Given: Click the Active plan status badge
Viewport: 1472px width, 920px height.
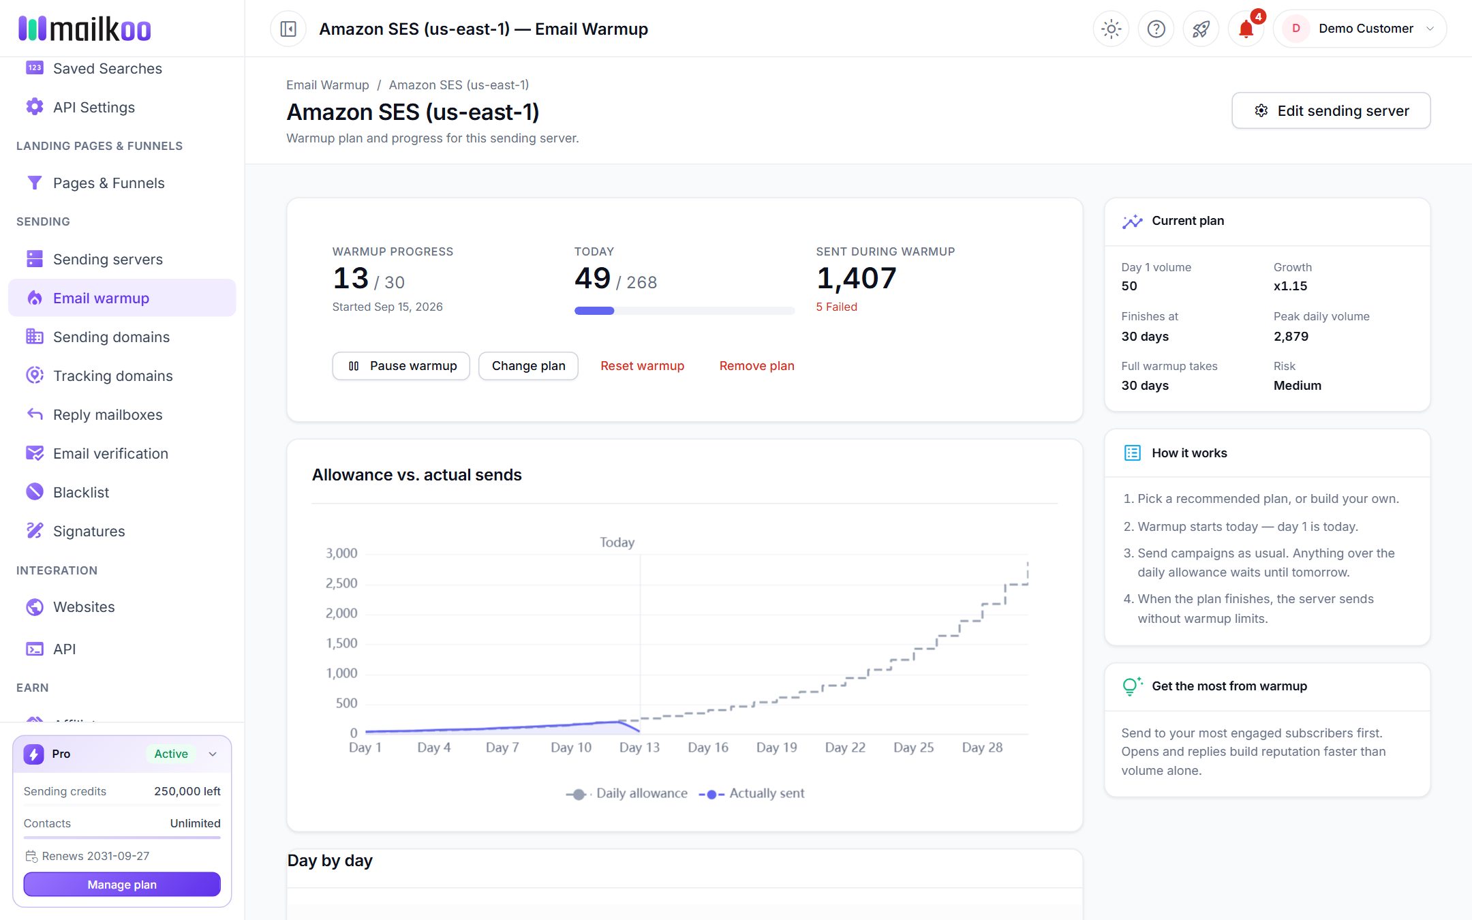Looking at the screenshot, I should (x=171, y=754).
